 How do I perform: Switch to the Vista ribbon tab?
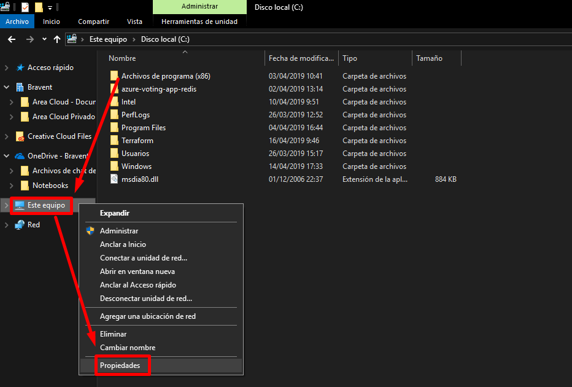click(134, 21)
